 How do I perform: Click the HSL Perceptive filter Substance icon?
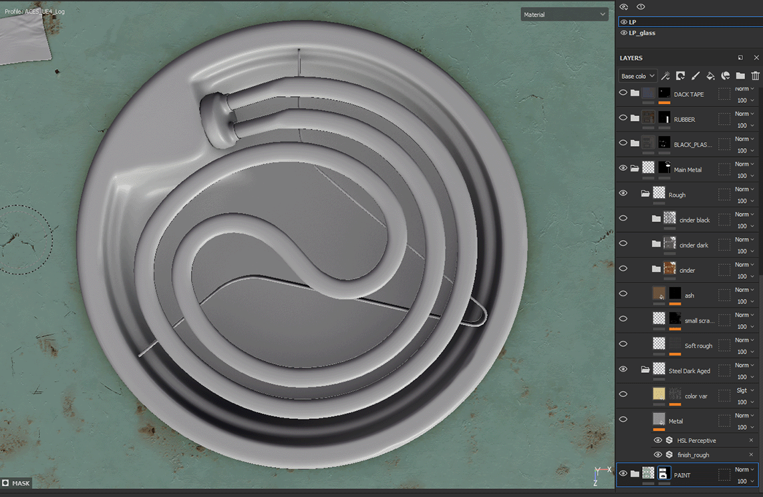[669, 440]
